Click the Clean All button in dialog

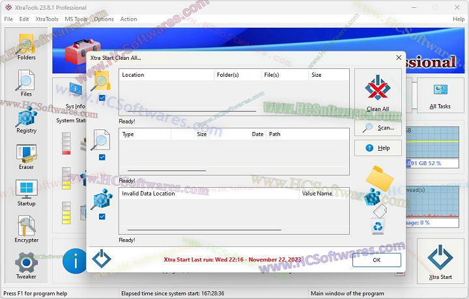(378, 93)
